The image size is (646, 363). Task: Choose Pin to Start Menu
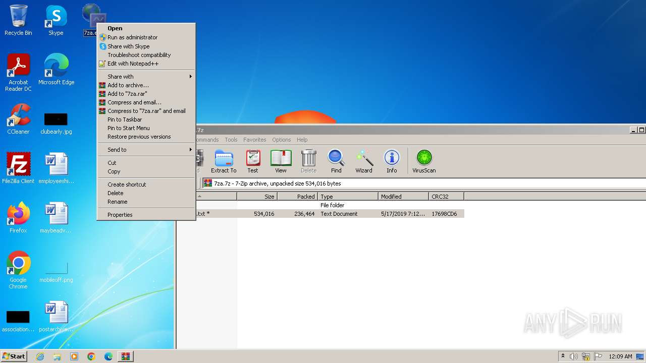click(x=146, y=128)
